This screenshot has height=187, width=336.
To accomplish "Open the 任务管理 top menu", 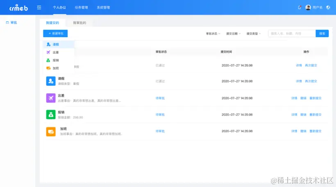I will [81, 7].
